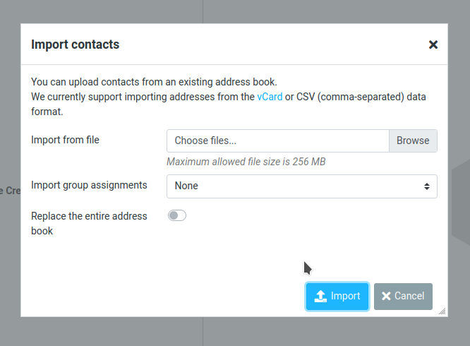Click the upload icon on Import button
Viewport: 470px width, 346px height.
pos(320,297)
